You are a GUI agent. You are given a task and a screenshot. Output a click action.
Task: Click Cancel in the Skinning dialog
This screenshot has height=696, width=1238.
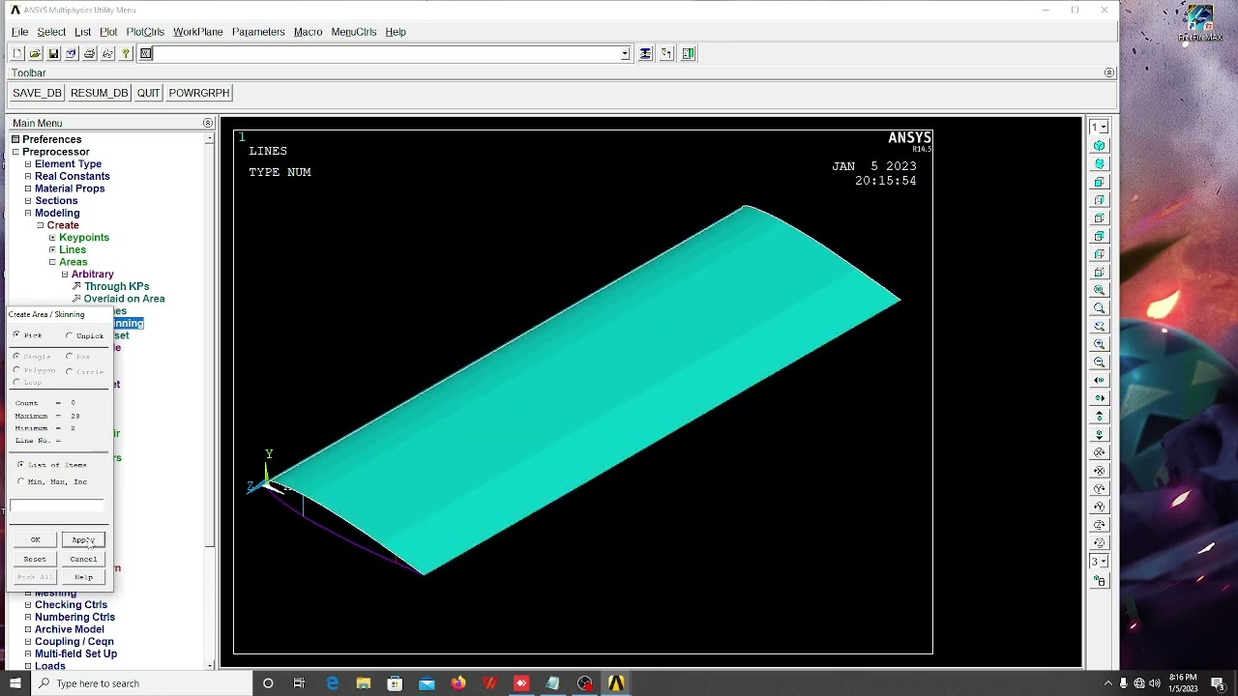tap(83, 559)
